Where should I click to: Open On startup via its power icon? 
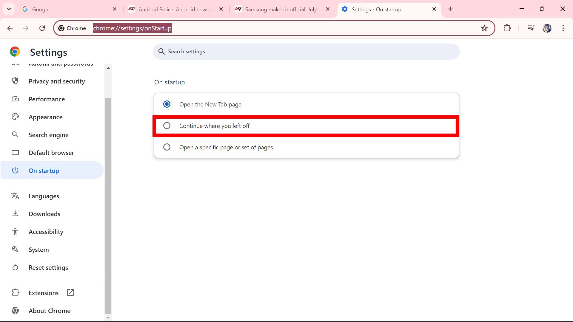(15, 170)
